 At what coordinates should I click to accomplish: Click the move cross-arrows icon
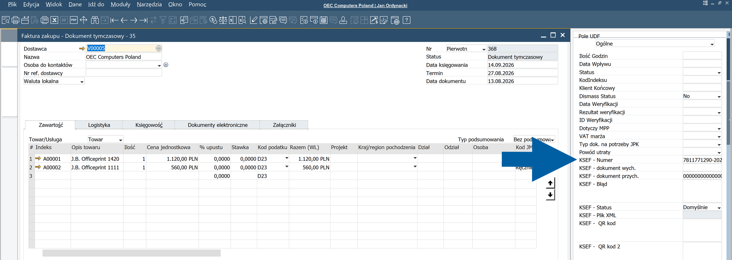tap(83, 20)
